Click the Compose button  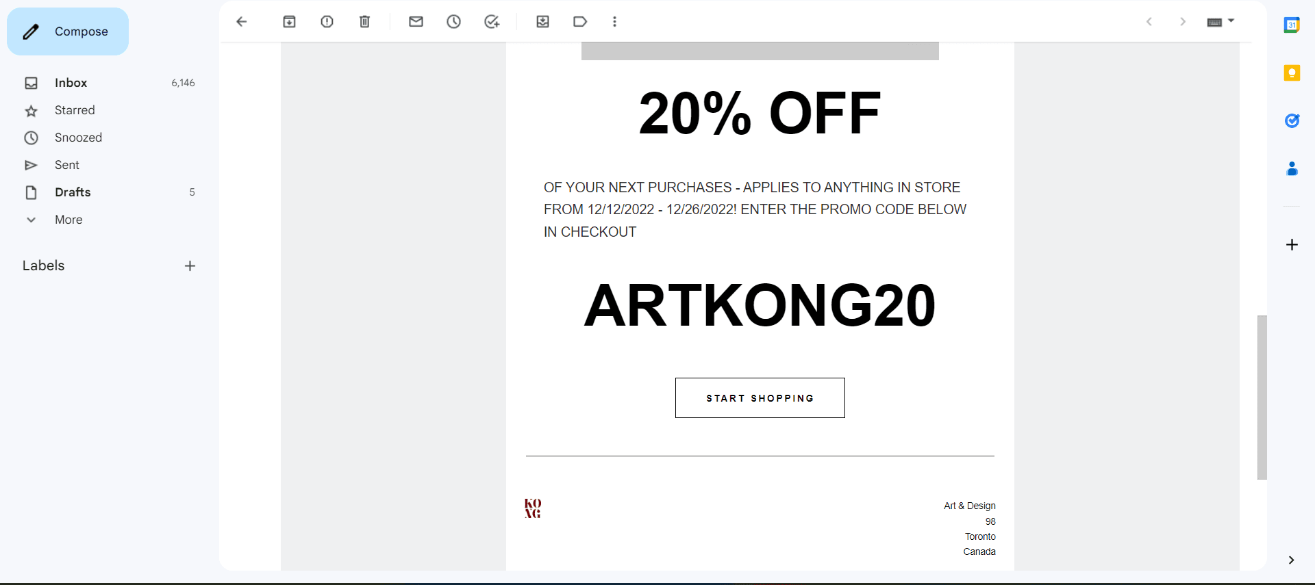tap(68, 31)
